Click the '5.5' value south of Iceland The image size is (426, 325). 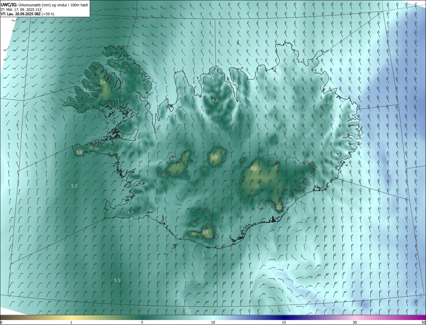(x=117, y=280)
